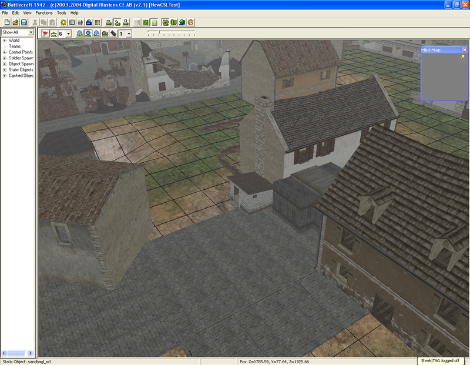The height and width of the screenshot is (365, 470).
Task: Expand the Control Points tree node
Action: click(x=5, y=52)
